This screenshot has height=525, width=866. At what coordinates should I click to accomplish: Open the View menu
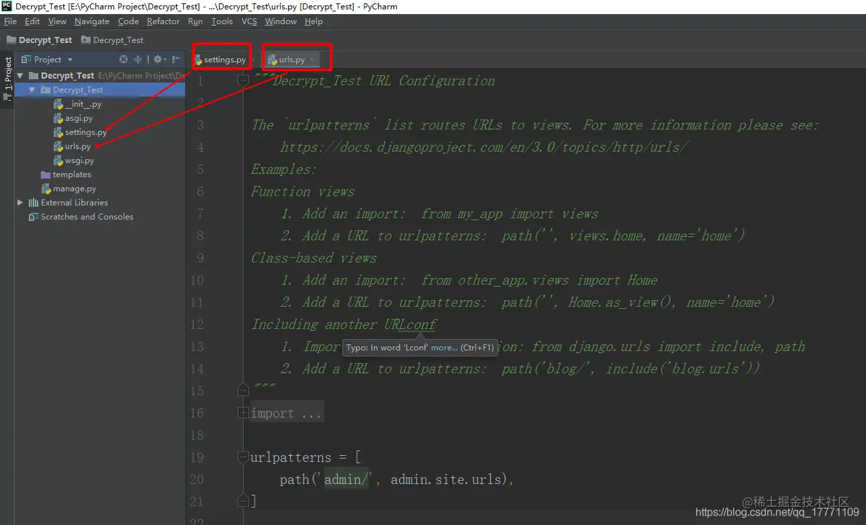click(x=57, y=21)
